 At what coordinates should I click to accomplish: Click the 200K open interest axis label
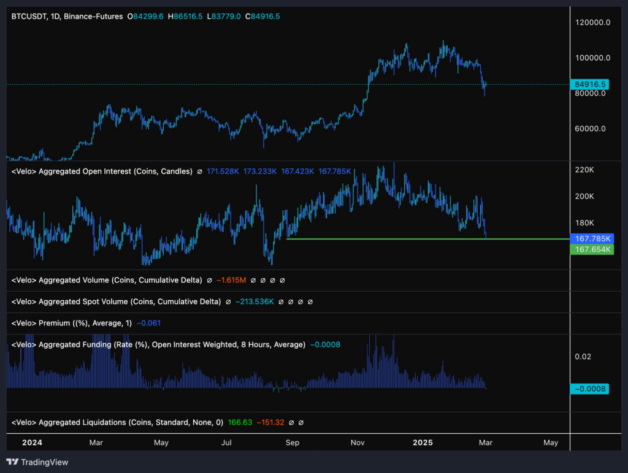point(584,196)
